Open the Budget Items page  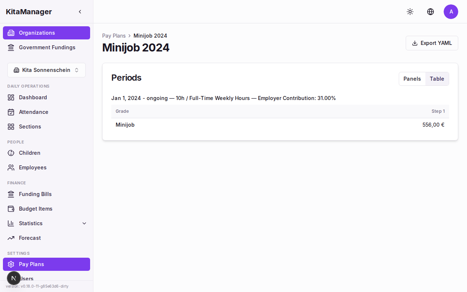pos(35,209)
